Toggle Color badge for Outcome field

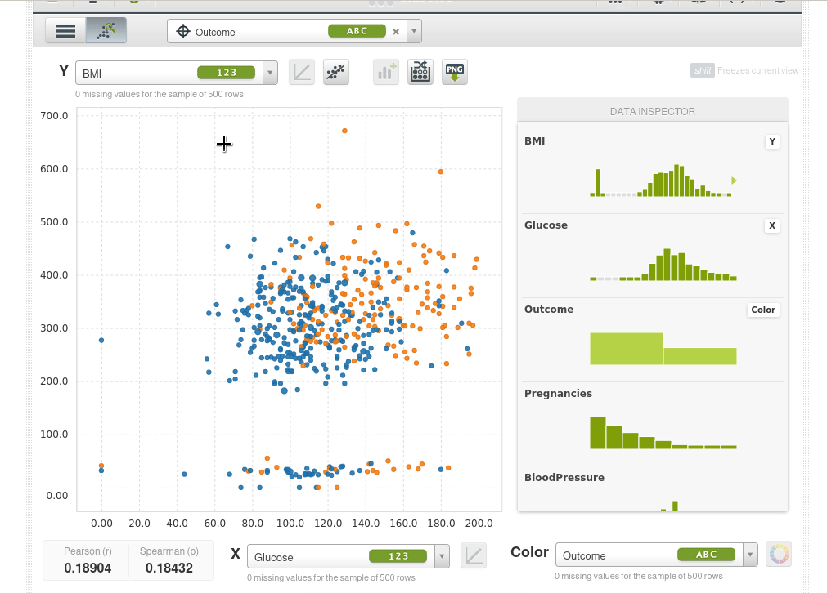[762, 310]
